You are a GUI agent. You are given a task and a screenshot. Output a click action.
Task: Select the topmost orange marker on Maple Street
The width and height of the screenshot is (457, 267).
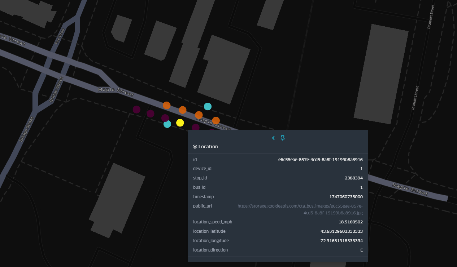coord(167,106)
